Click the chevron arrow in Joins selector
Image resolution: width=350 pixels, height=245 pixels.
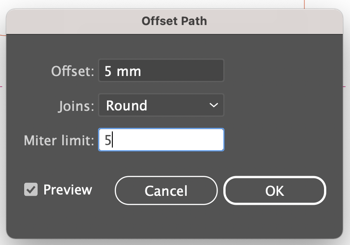(213, 106)
